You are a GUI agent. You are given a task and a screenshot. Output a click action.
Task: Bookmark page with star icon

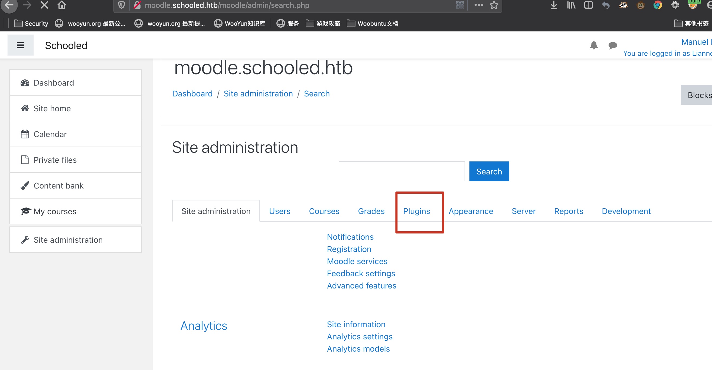[494, 5]
